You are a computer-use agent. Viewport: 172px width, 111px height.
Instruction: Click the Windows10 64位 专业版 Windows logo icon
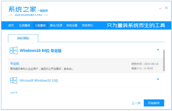pos(13,51)
